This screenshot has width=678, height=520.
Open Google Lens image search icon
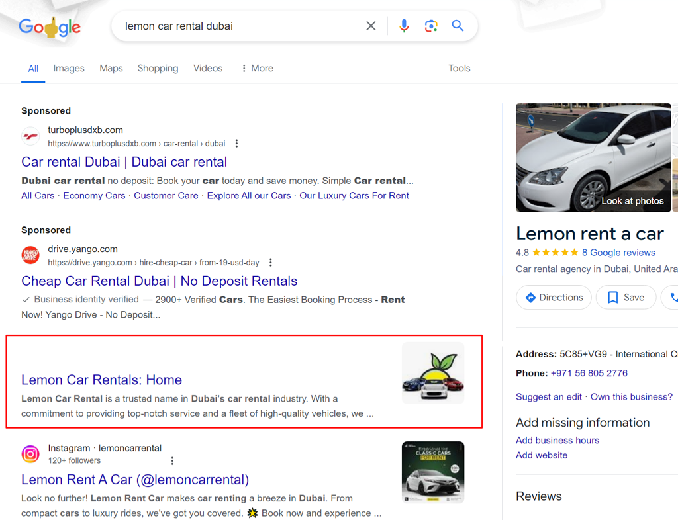point(430,26)
